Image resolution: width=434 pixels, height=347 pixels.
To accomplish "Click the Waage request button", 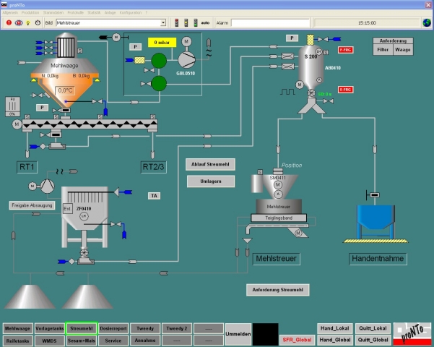I will coord(403,50).
